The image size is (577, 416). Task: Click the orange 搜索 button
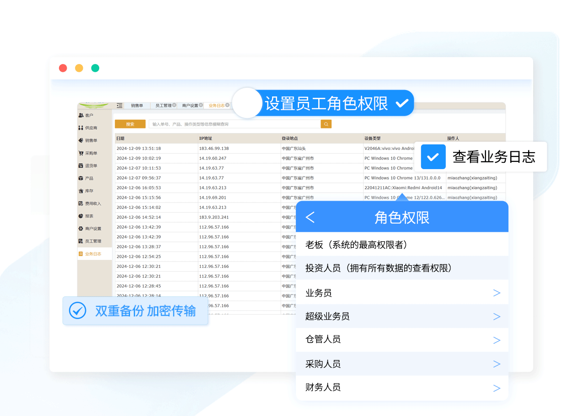point(130,124)
